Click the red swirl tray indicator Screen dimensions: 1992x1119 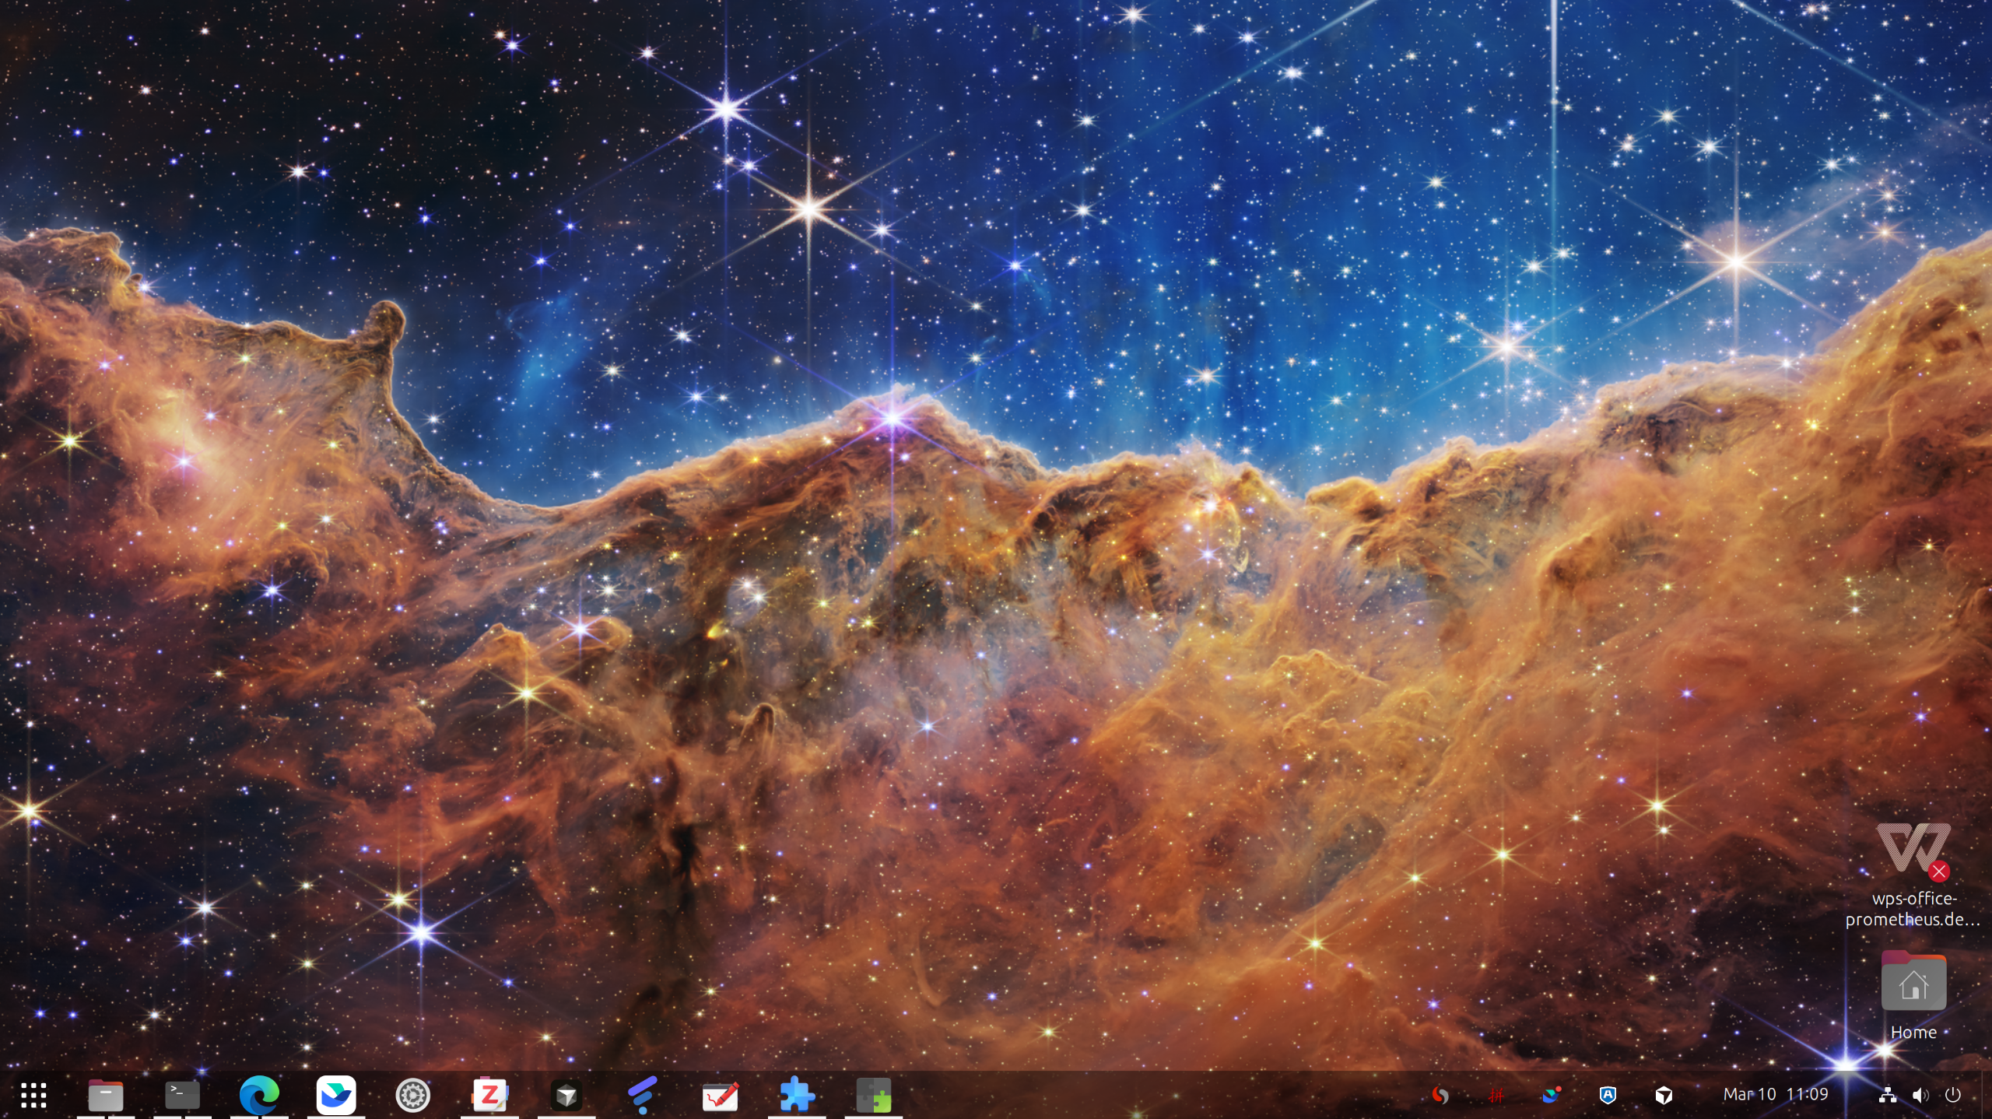(x=1440, y=1095)
